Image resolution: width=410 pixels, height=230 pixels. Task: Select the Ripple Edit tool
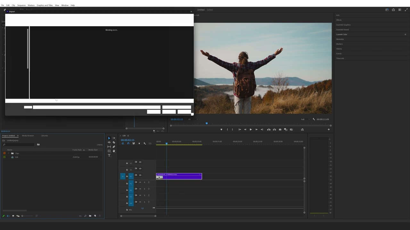click(x=109, y=142)
